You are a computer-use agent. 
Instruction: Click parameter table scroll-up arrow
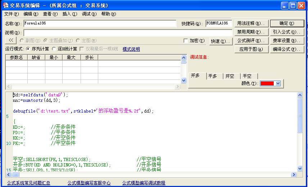[x=184, y=57]
